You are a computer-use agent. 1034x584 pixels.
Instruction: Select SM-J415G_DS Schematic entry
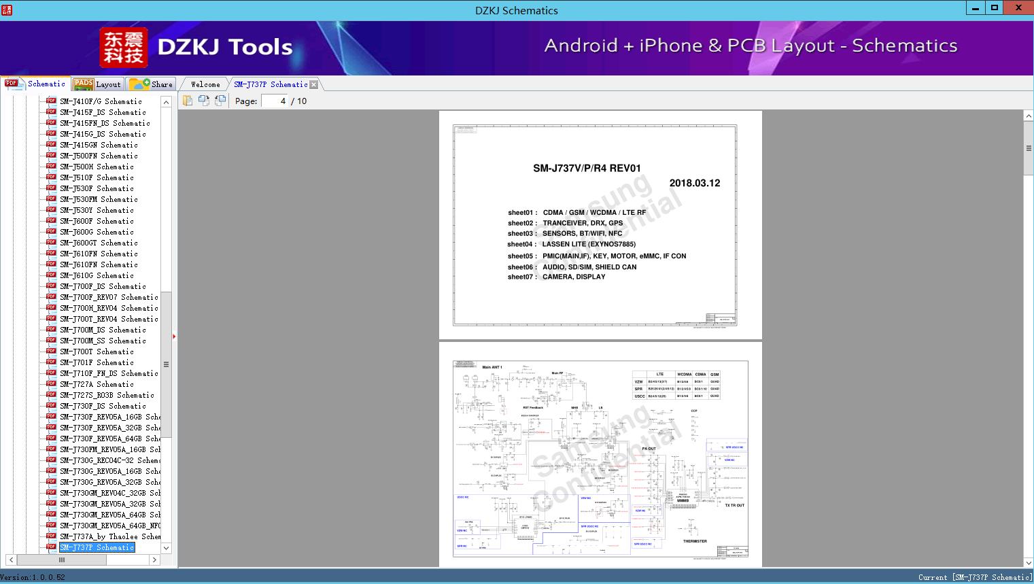click(103, 134)
